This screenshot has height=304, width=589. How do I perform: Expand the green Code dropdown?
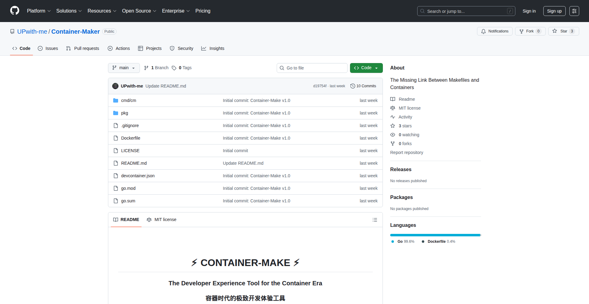[366, 68]
